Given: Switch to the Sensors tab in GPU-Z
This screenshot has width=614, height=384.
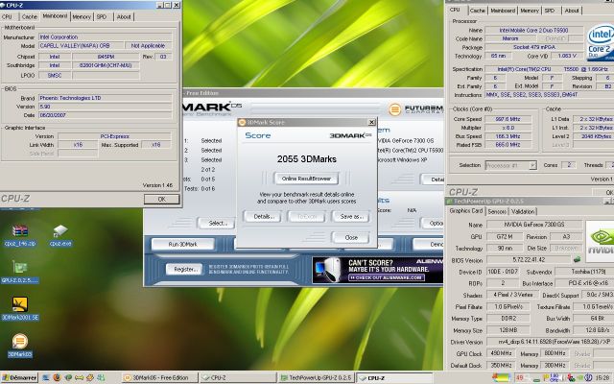Looking at the screenshot, I should pyautogui.click(x=497, y=211).
